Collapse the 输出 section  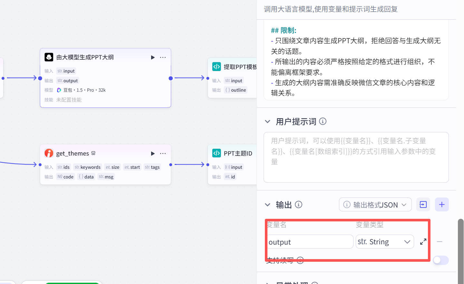267,205
